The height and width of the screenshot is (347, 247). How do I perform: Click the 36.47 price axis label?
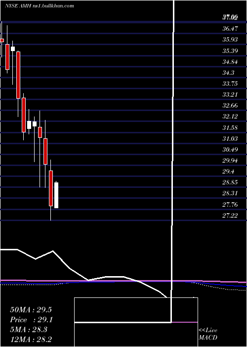pos(230,29)
